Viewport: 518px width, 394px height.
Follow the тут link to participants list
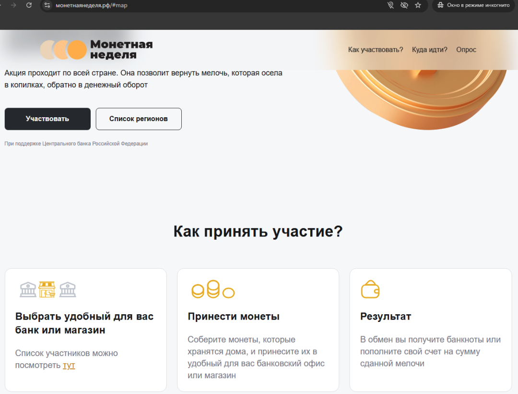click(69, 365)
